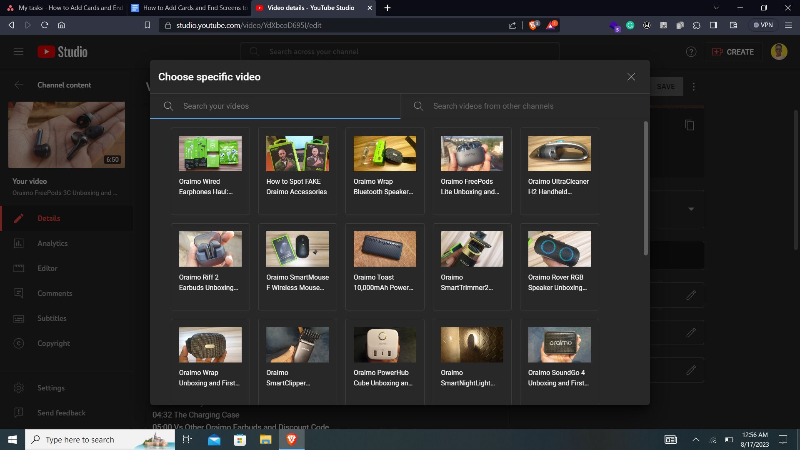Image resolution: width=800 pixels, height=450 pixels.
Task: Switch to the How to Add Cards docs tab
Action: (x=189, y=7)
